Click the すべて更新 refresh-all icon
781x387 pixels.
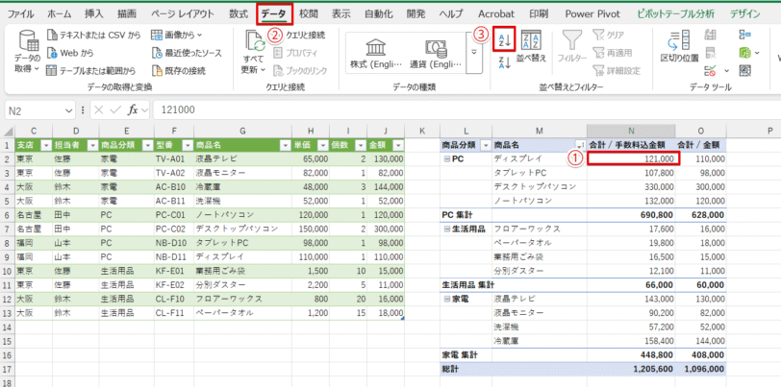tap(255, 52)
